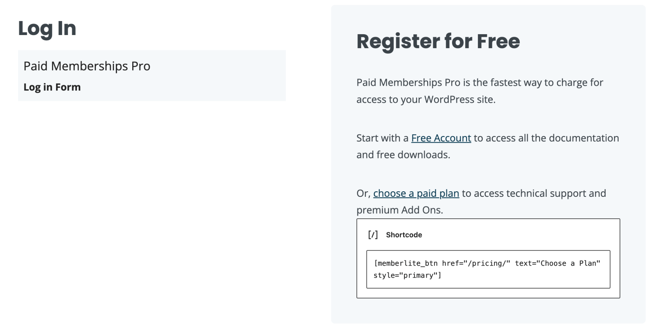Select the Log in Form label
649x329 pixels.
click(52, 87)
